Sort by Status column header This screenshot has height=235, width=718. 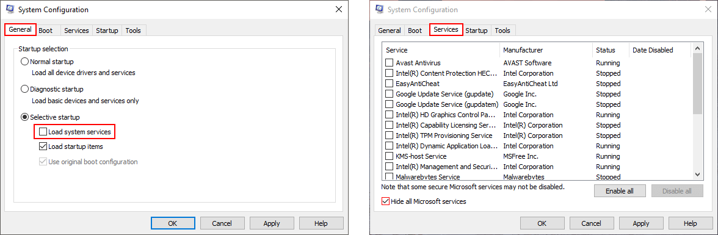611,50
